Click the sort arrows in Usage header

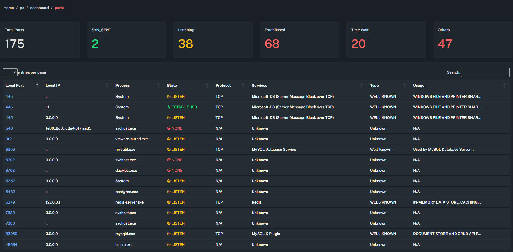[x=504, y=85]
